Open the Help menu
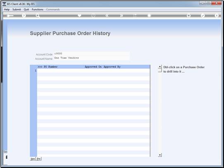The width and height of the screenshot is (224, 168). coord(7,10)
